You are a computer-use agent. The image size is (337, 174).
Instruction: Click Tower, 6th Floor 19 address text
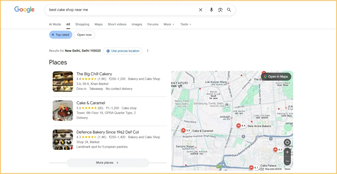point(106,113)
